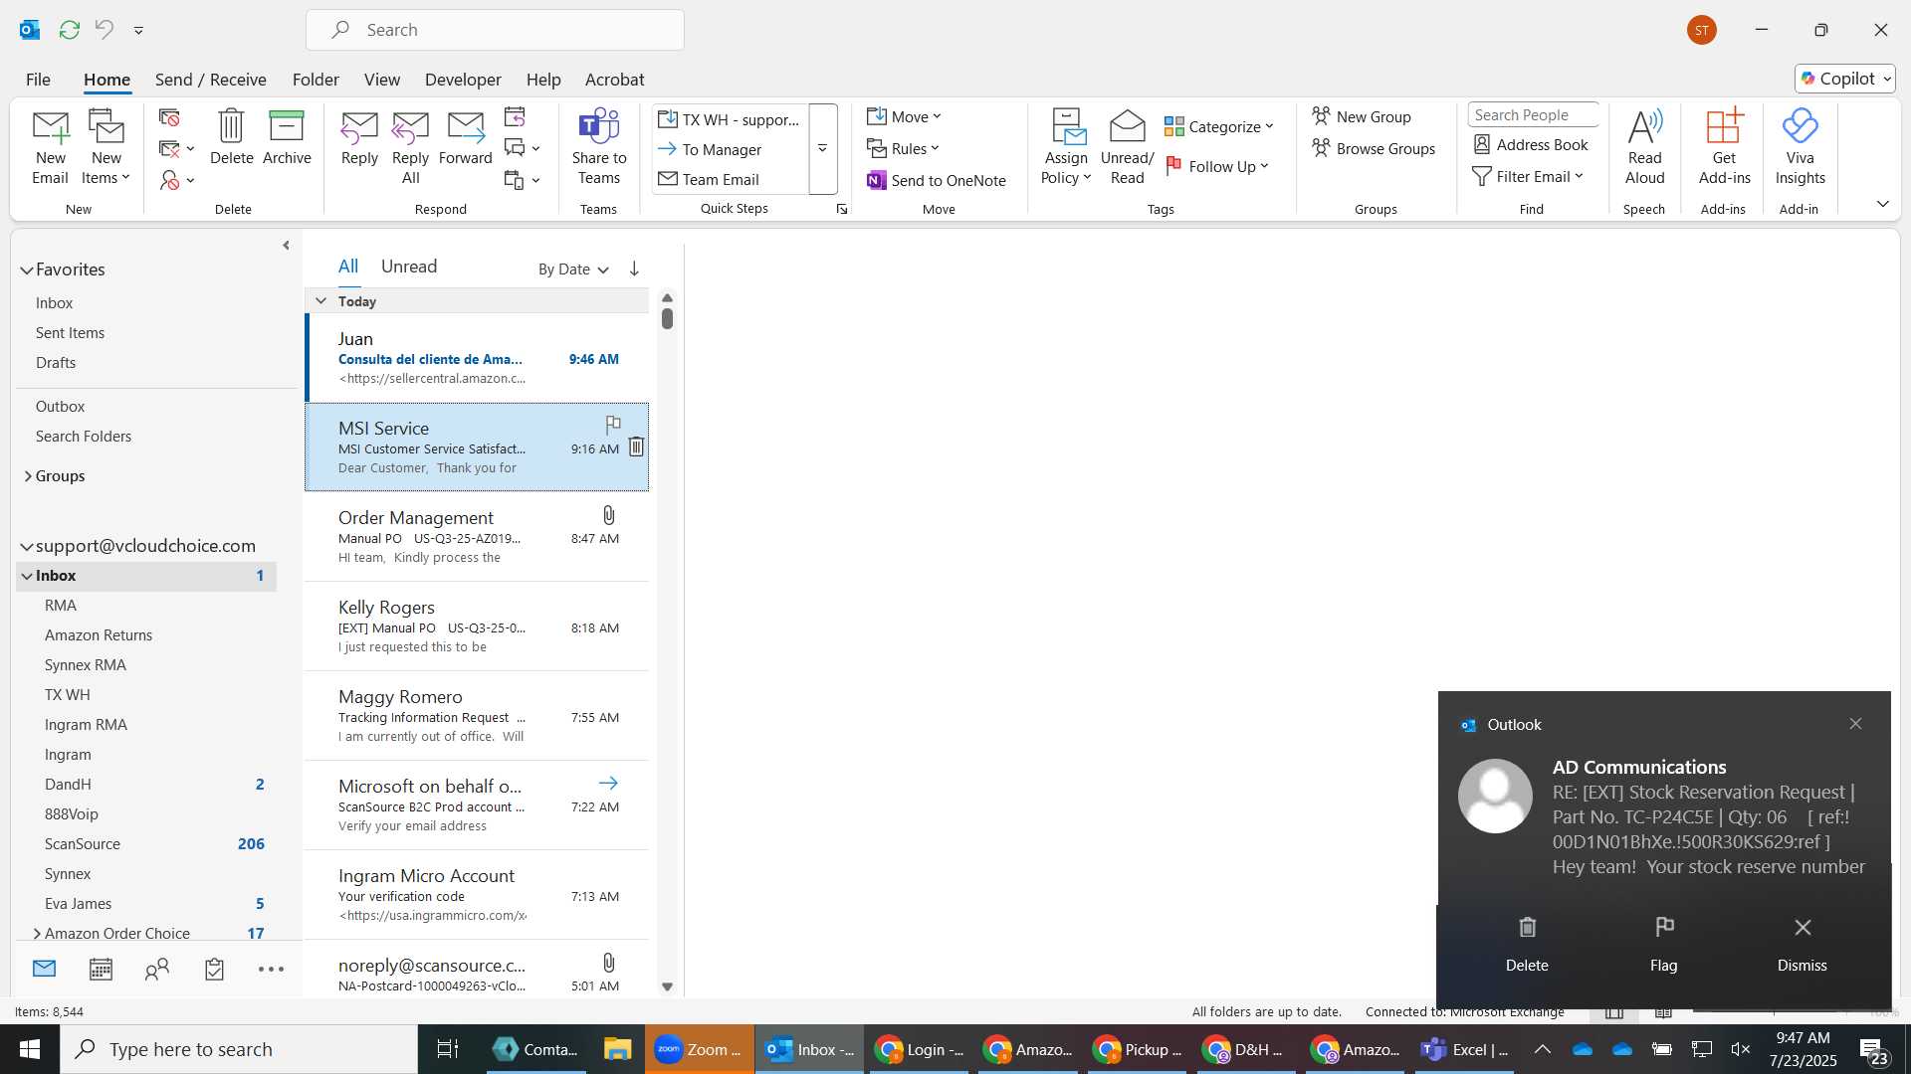Click the message list scrollbar thumb
The image size is (1911, 1074).
[667, 318]
